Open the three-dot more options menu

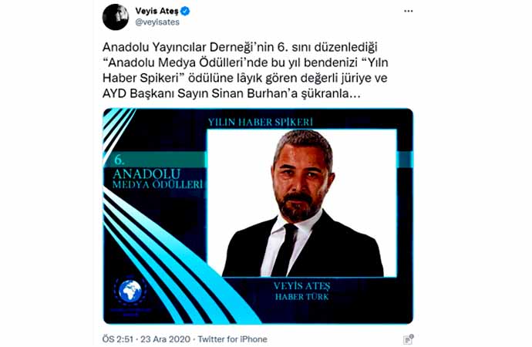tap(408, 12)
